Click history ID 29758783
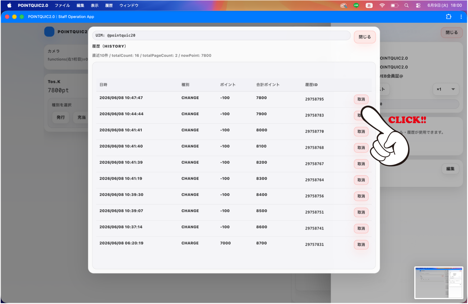The height and width of the screenshot is (304, 468). pos(314,115)
